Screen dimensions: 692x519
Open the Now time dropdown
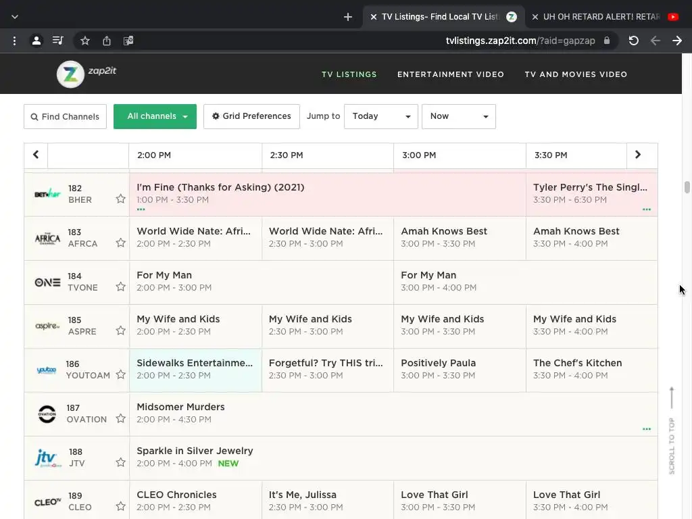(x=459, y=116)
